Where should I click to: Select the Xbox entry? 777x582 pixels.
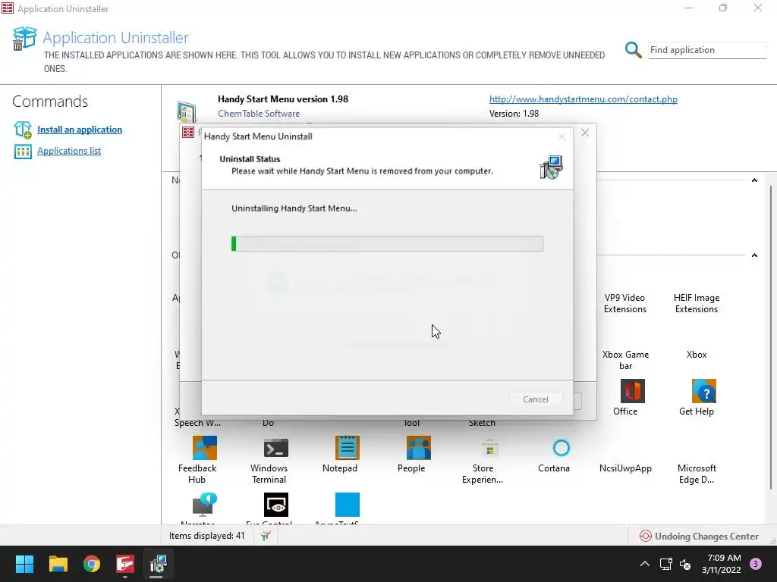(697, 355)
